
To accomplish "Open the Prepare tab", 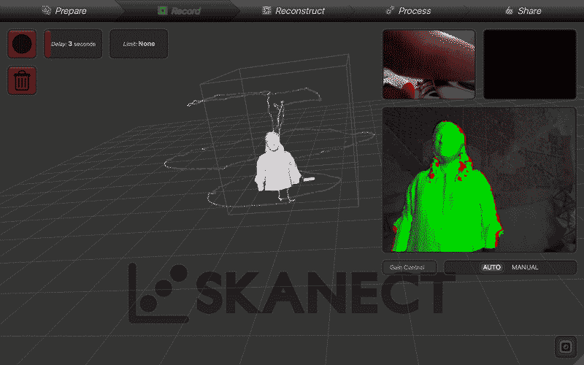I will (x=64, y=10).
